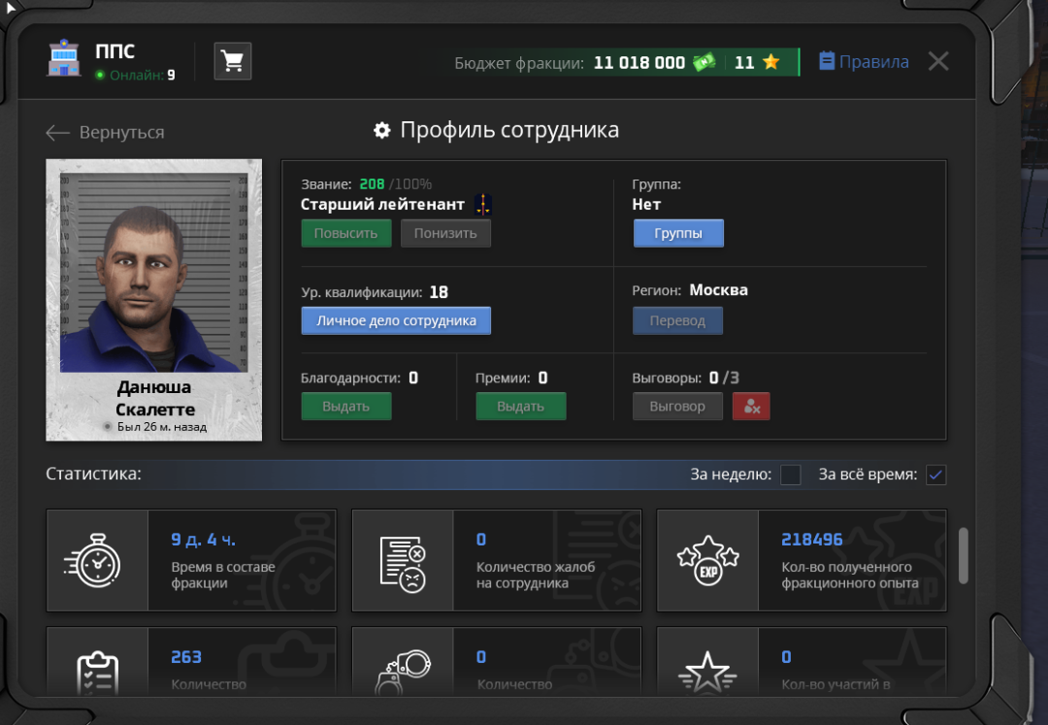
Task: Click the red remove reprimand icon
Action: click(x=751, y=407)
